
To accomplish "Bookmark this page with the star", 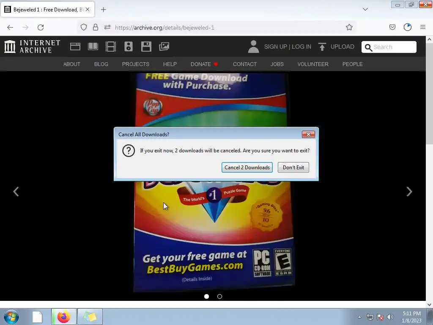I will pyautogui.click(x=349, y=28).
